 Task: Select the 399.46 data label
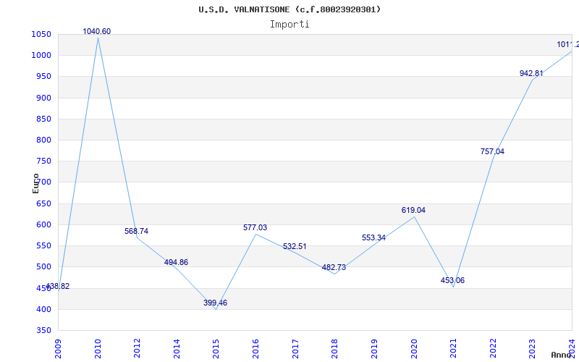click(215, 303)
